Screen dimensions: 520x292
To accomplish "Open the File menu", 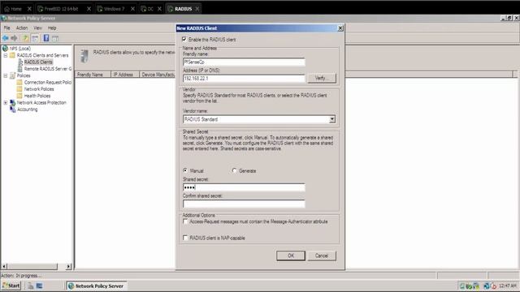I will click(x=7, y=28).
